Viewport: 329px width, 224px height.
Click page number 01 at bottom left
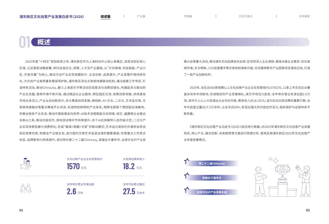(21, 210)
